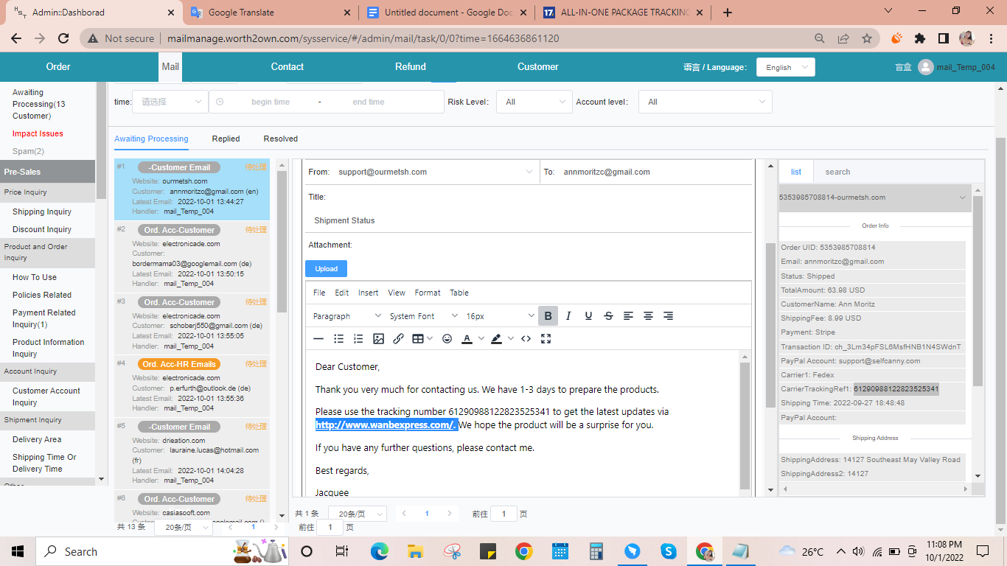
Task: Open the Paragraph format dropdown
Action: click(x=346, y=316)
